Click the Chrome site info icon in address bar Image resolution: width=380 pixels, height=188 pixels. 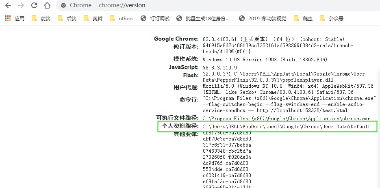click(63, 5)
